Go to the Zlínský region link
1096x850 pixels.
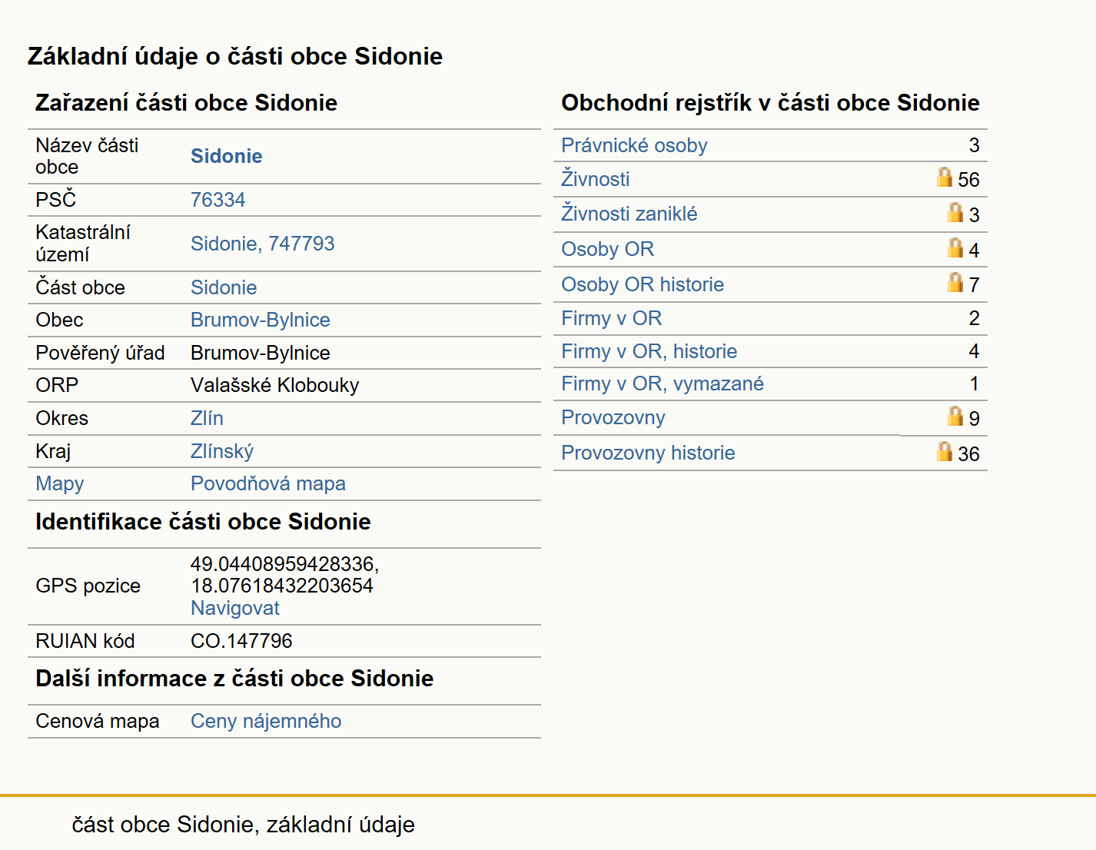(221, 451)
